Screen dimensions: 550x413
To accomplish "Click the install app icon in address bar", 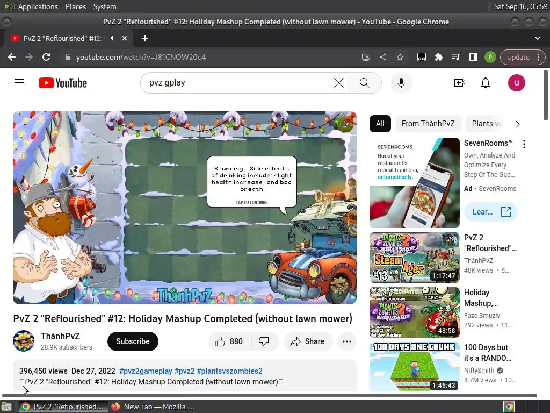I will (365, 57).
